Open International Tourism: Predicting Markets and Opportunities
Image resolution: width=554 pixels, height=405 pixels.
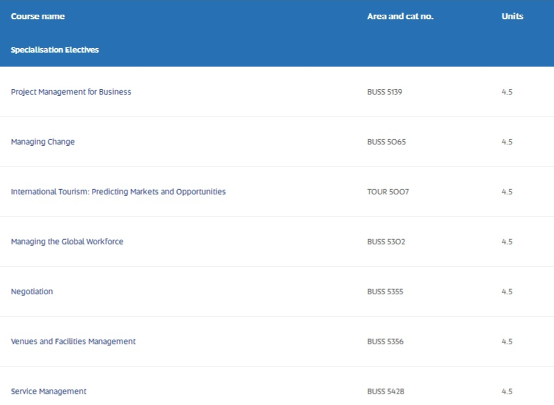click(x=119, y=192)
